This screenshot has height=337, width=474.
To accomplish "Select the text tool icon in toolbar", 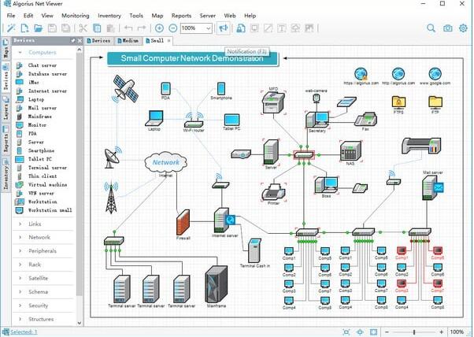I will pos(282,28).
